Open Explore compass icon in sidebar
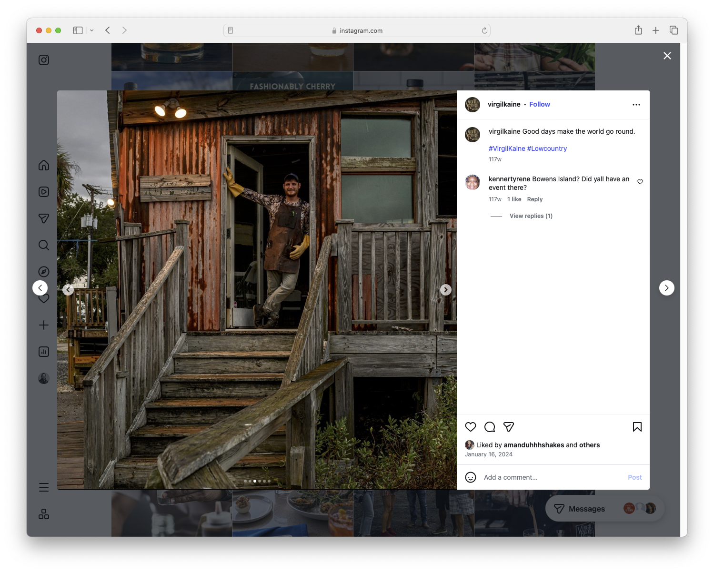Image resolution: width=714 pixels, height=572 pixels. tap(44, 272)
